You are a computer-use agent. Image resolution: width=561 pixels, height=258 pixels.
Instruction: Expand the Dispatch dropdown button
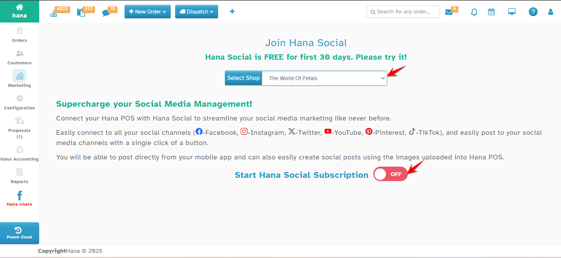pyautogui.click(x=197, y=12)
